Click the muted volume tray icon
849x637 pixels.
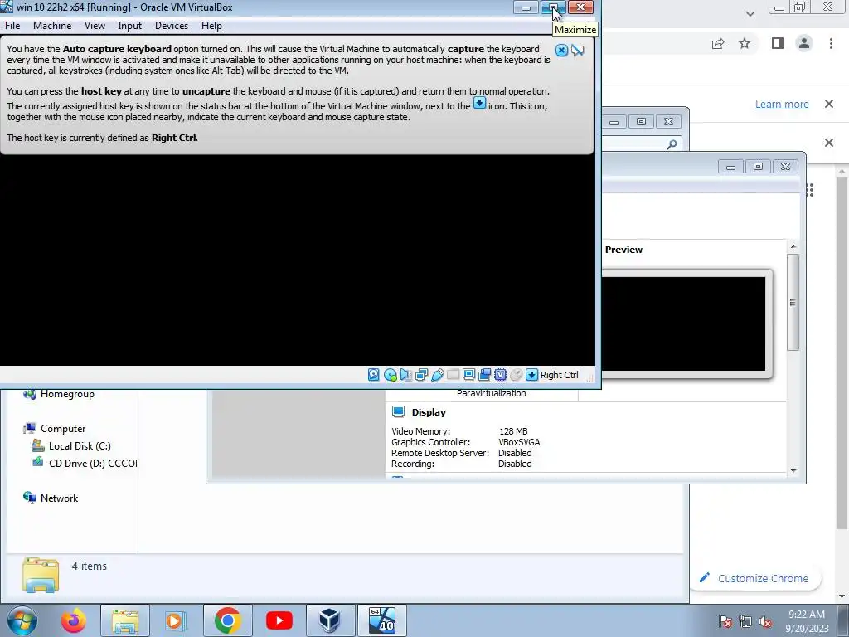pos(765,621)
